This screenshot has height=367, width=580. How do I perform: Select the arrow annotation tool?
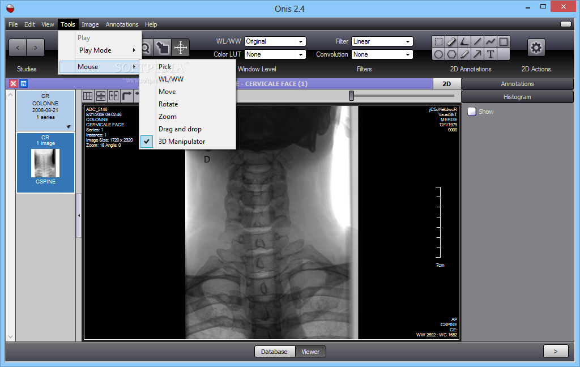(x=477, y=54)
